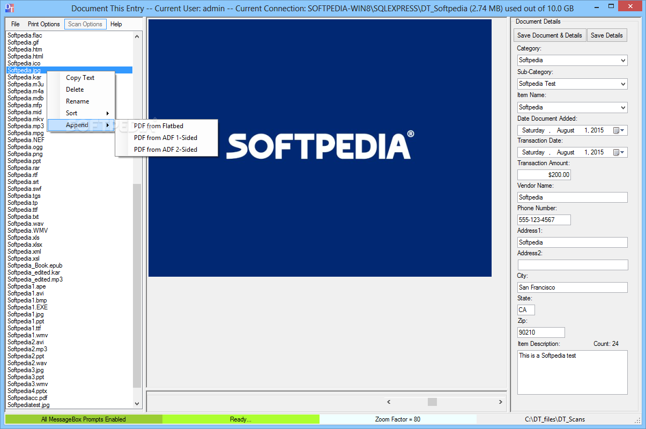Viewport: 646px width, 429px height.
Task: Expand the Sort submenu
Action: (x=81, y=113)
